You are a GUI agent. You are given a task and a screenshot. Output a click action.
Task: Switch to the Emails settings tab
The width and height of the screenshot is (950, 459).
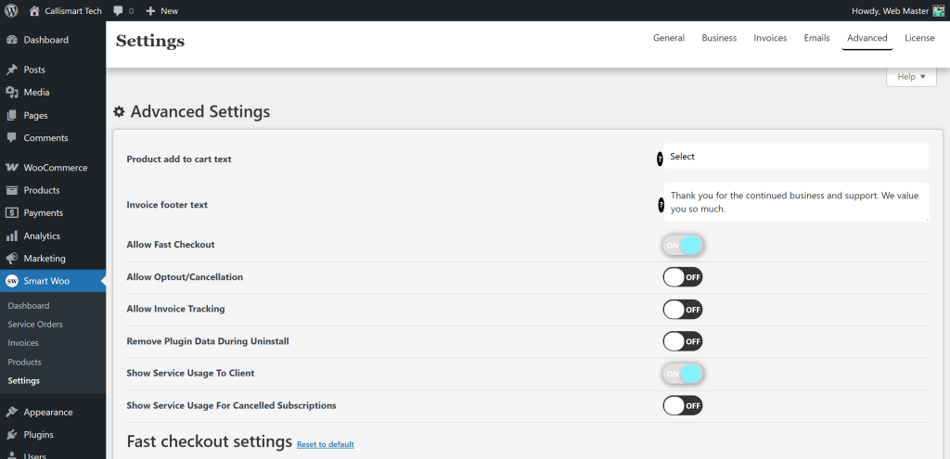pyautogui.click(x=816, y=37)
